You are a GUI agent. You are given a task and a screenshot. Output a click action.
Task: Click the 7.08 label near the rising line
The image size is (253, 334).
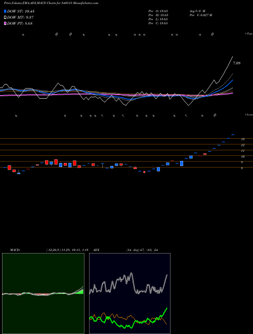tap(237, 63)
